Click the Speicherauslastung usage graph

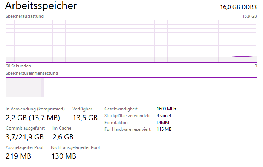(x=131, y=41)
